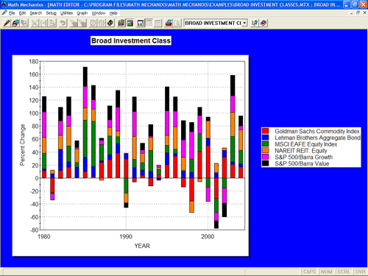Click the S&P 500/Barra Growth magenta swatch

point(265,157)
